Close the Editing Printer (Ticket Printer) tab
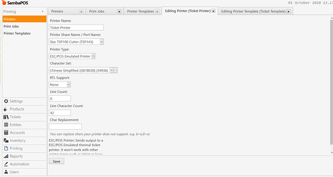This screenshot has width=333, height=177. click(x=213, y=11)
